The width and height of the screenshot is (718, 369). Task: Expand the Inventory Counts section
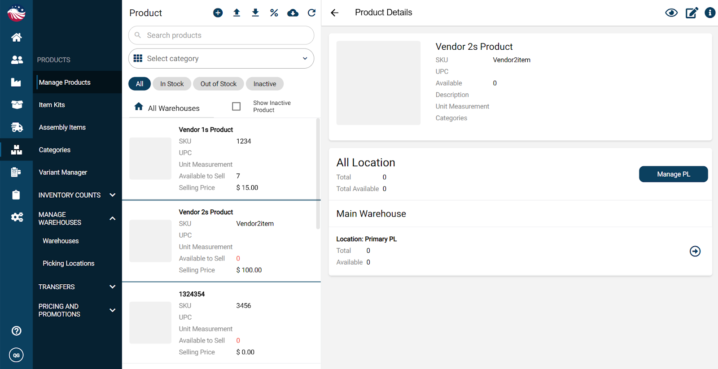[76, 195]
